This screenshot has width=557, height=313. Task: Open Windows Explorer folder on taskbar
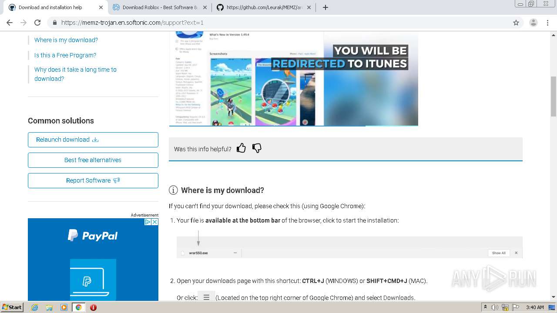tap(49, 307)
